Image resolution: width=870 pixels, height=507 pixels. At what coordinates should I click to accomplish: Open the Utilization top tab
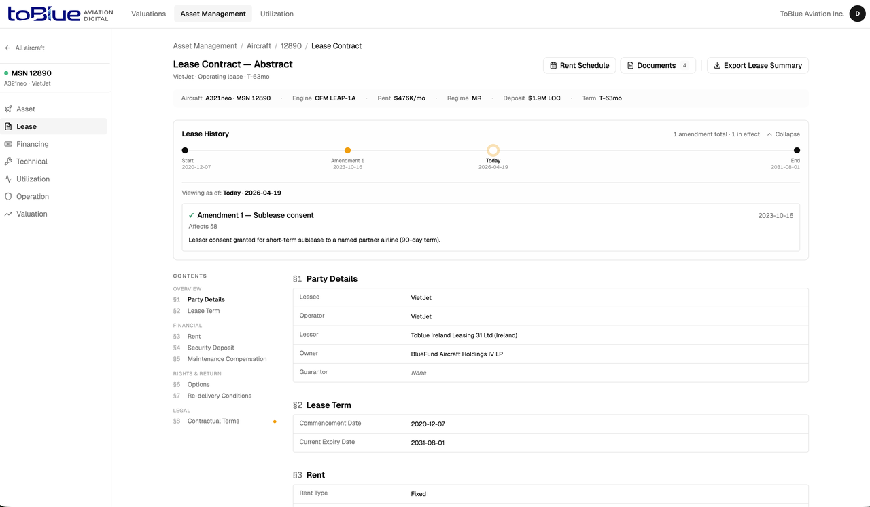coord(277,14)
